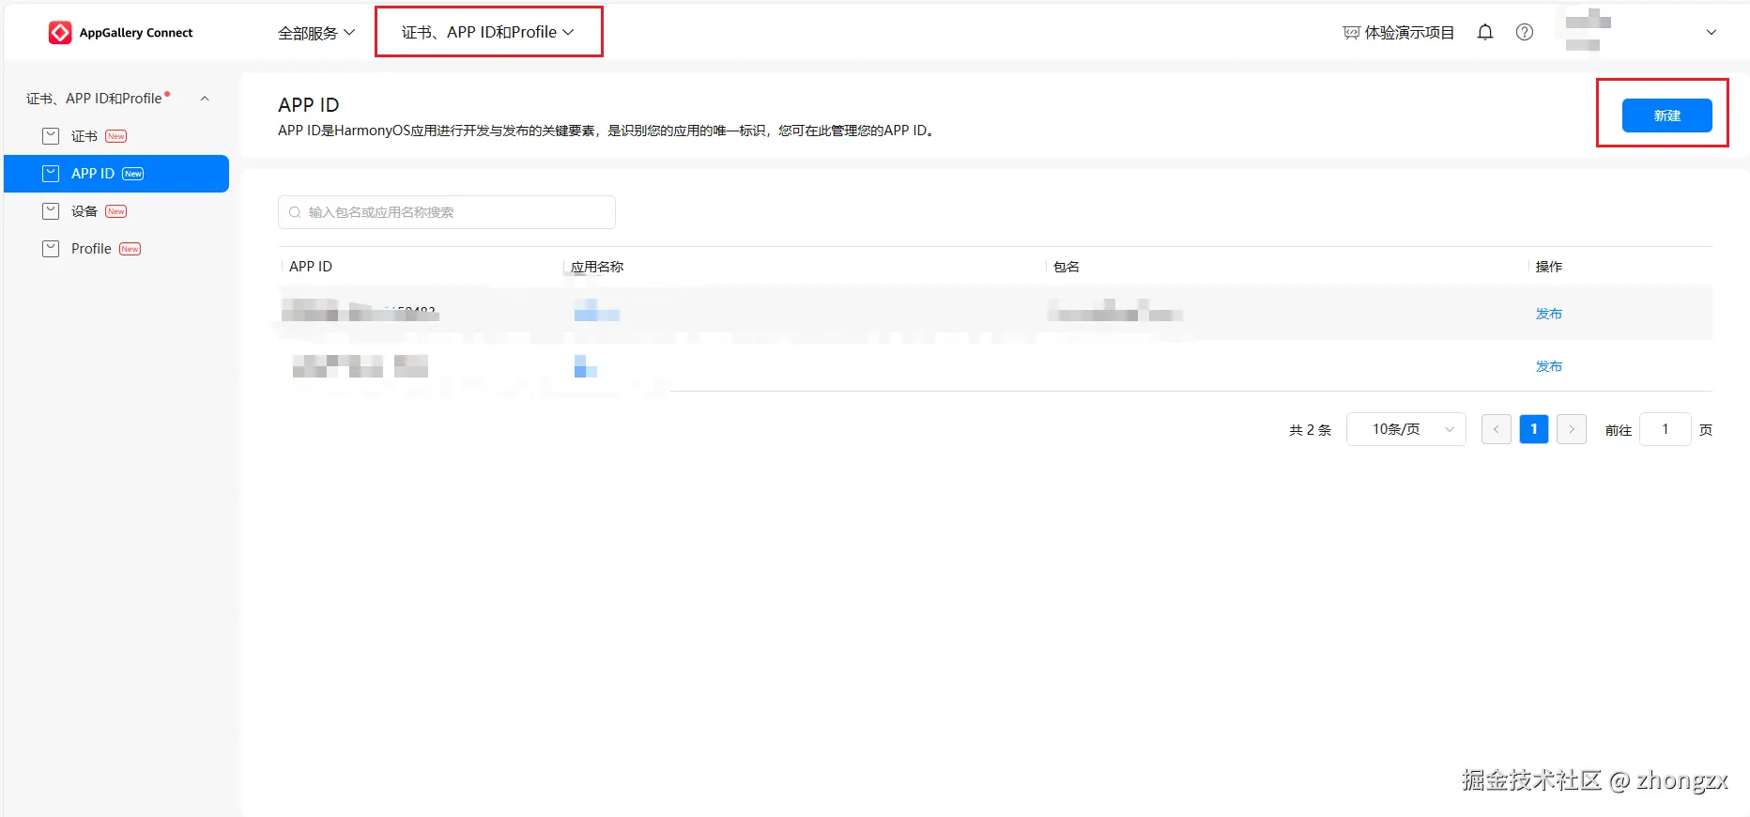1750x817 pixels.
Task: Open the 10条/页 page size selector
Action: pyautogui.click(x=1405, y=429)
